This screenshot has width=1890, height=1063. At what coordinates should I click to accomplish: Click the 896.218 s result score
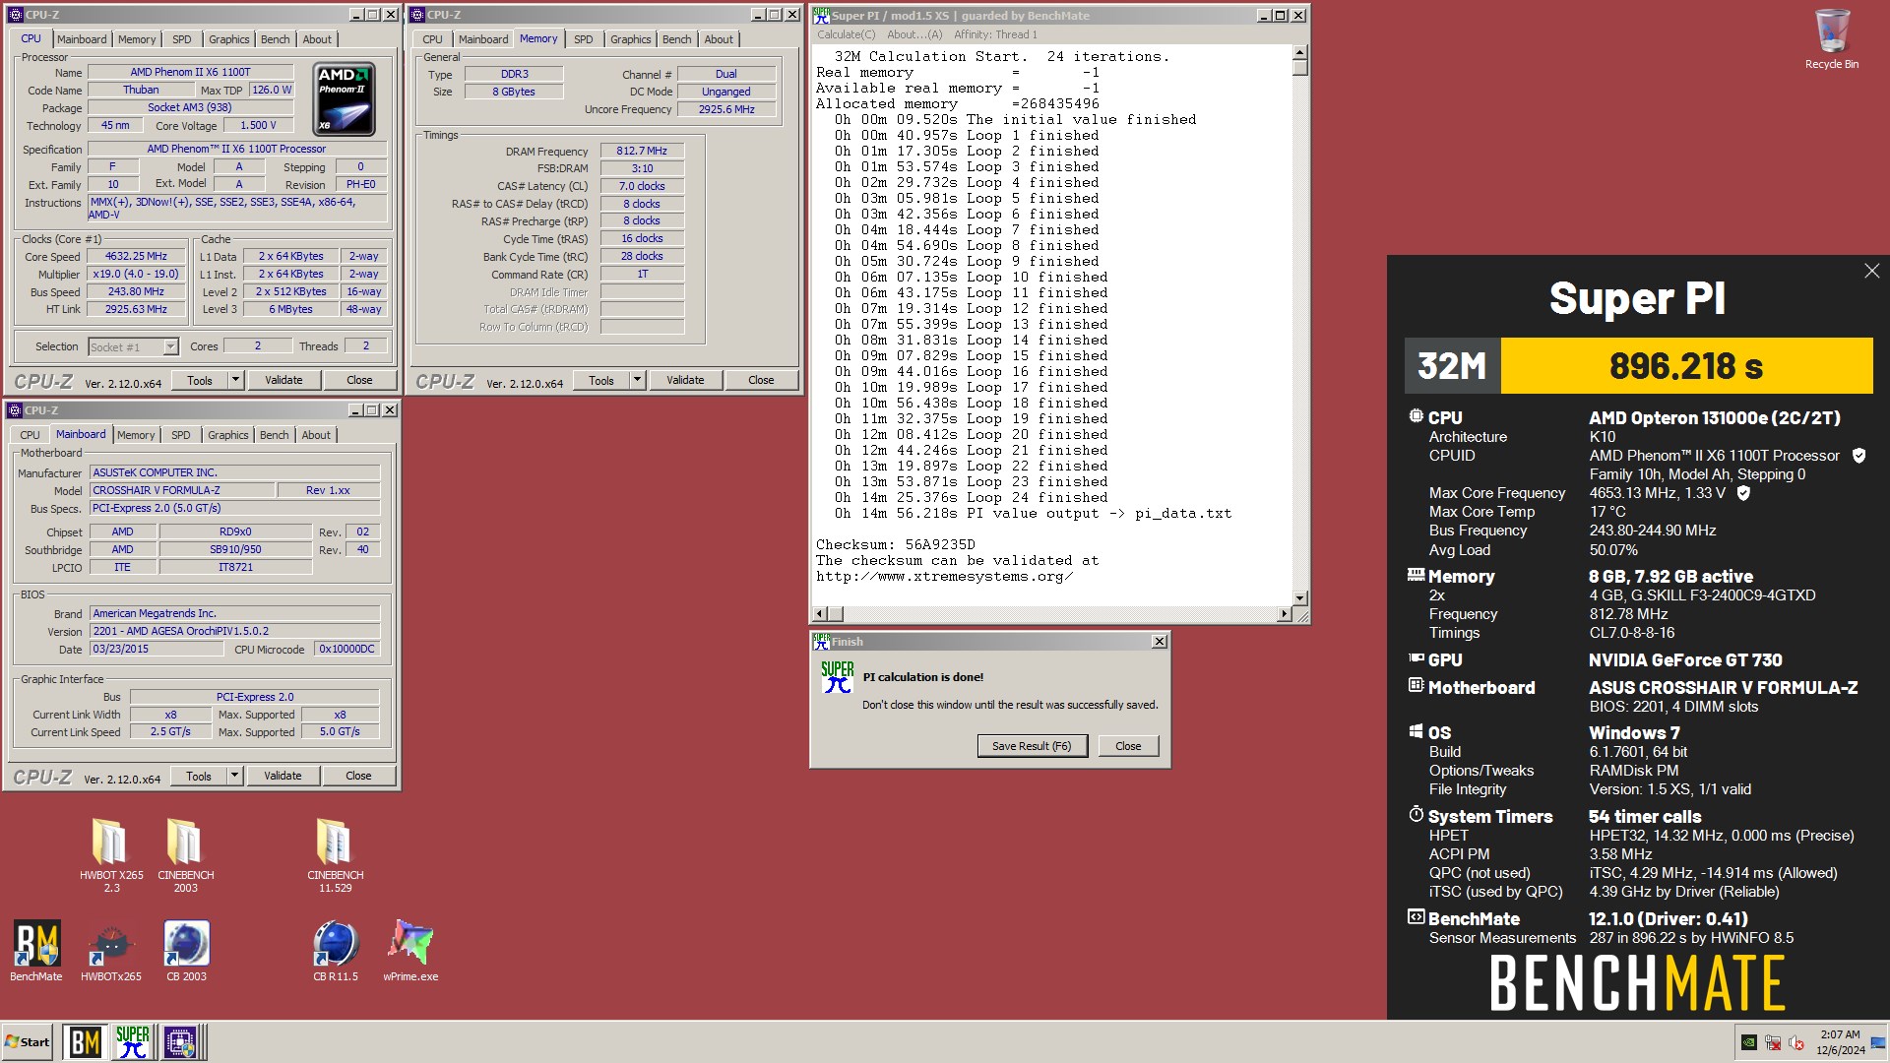(x=1686, y=366)
